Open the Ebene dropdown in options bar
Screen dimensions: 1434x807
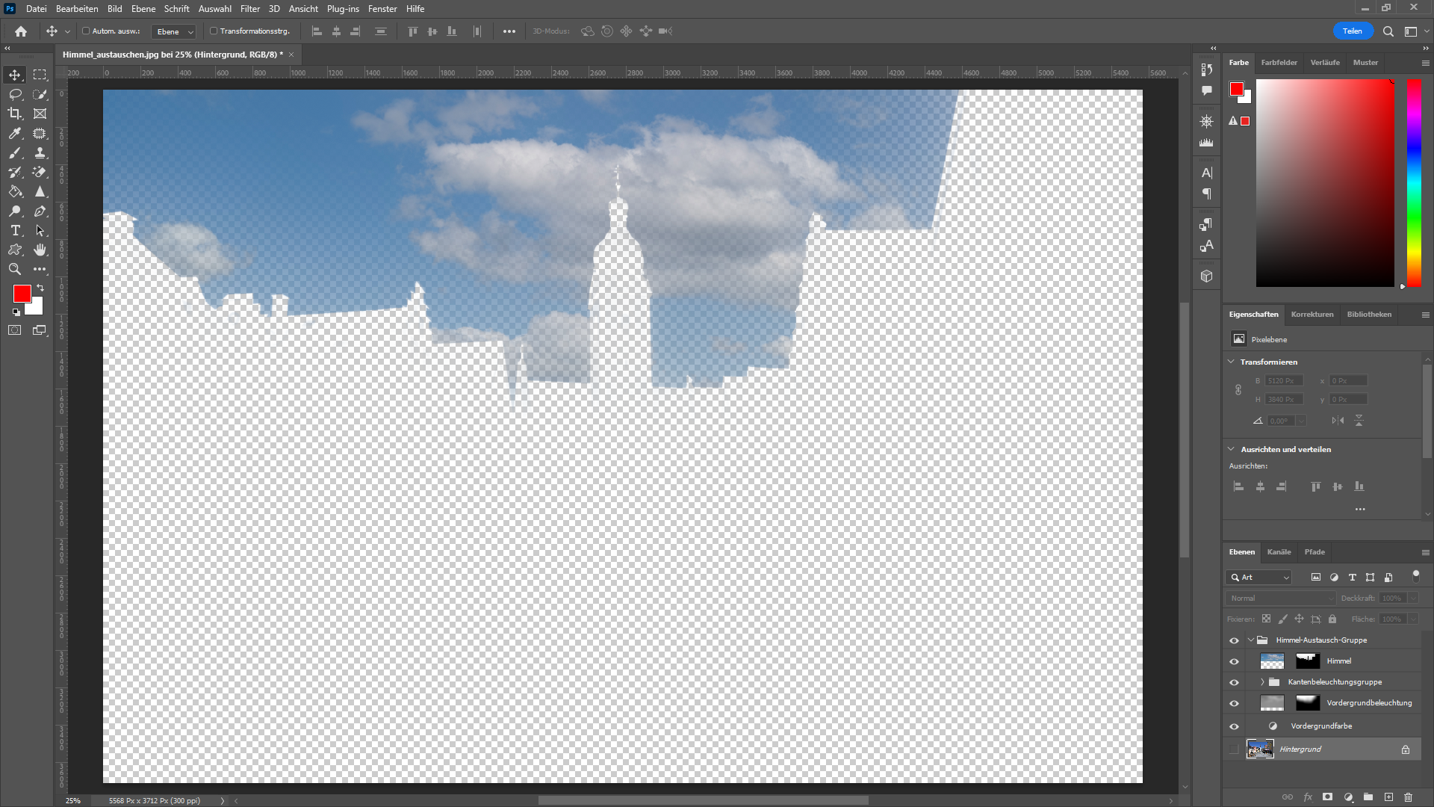174,31
